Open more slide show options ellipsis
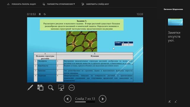Viewport: 190px width, 107px height. point(72,88)
